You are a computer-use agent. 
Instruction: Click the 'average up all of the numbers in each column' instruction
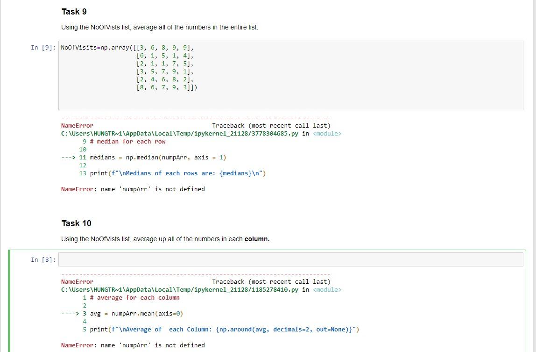pyautogui.click(x=165, y=239)
